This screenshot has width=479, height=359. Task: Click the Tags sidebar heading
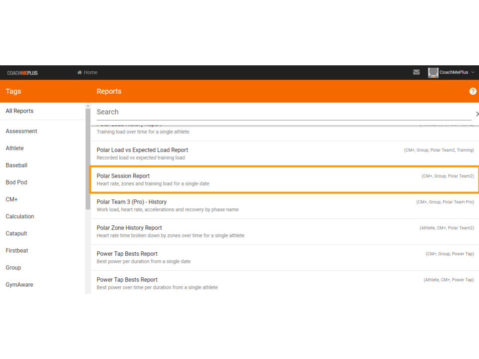13,91
